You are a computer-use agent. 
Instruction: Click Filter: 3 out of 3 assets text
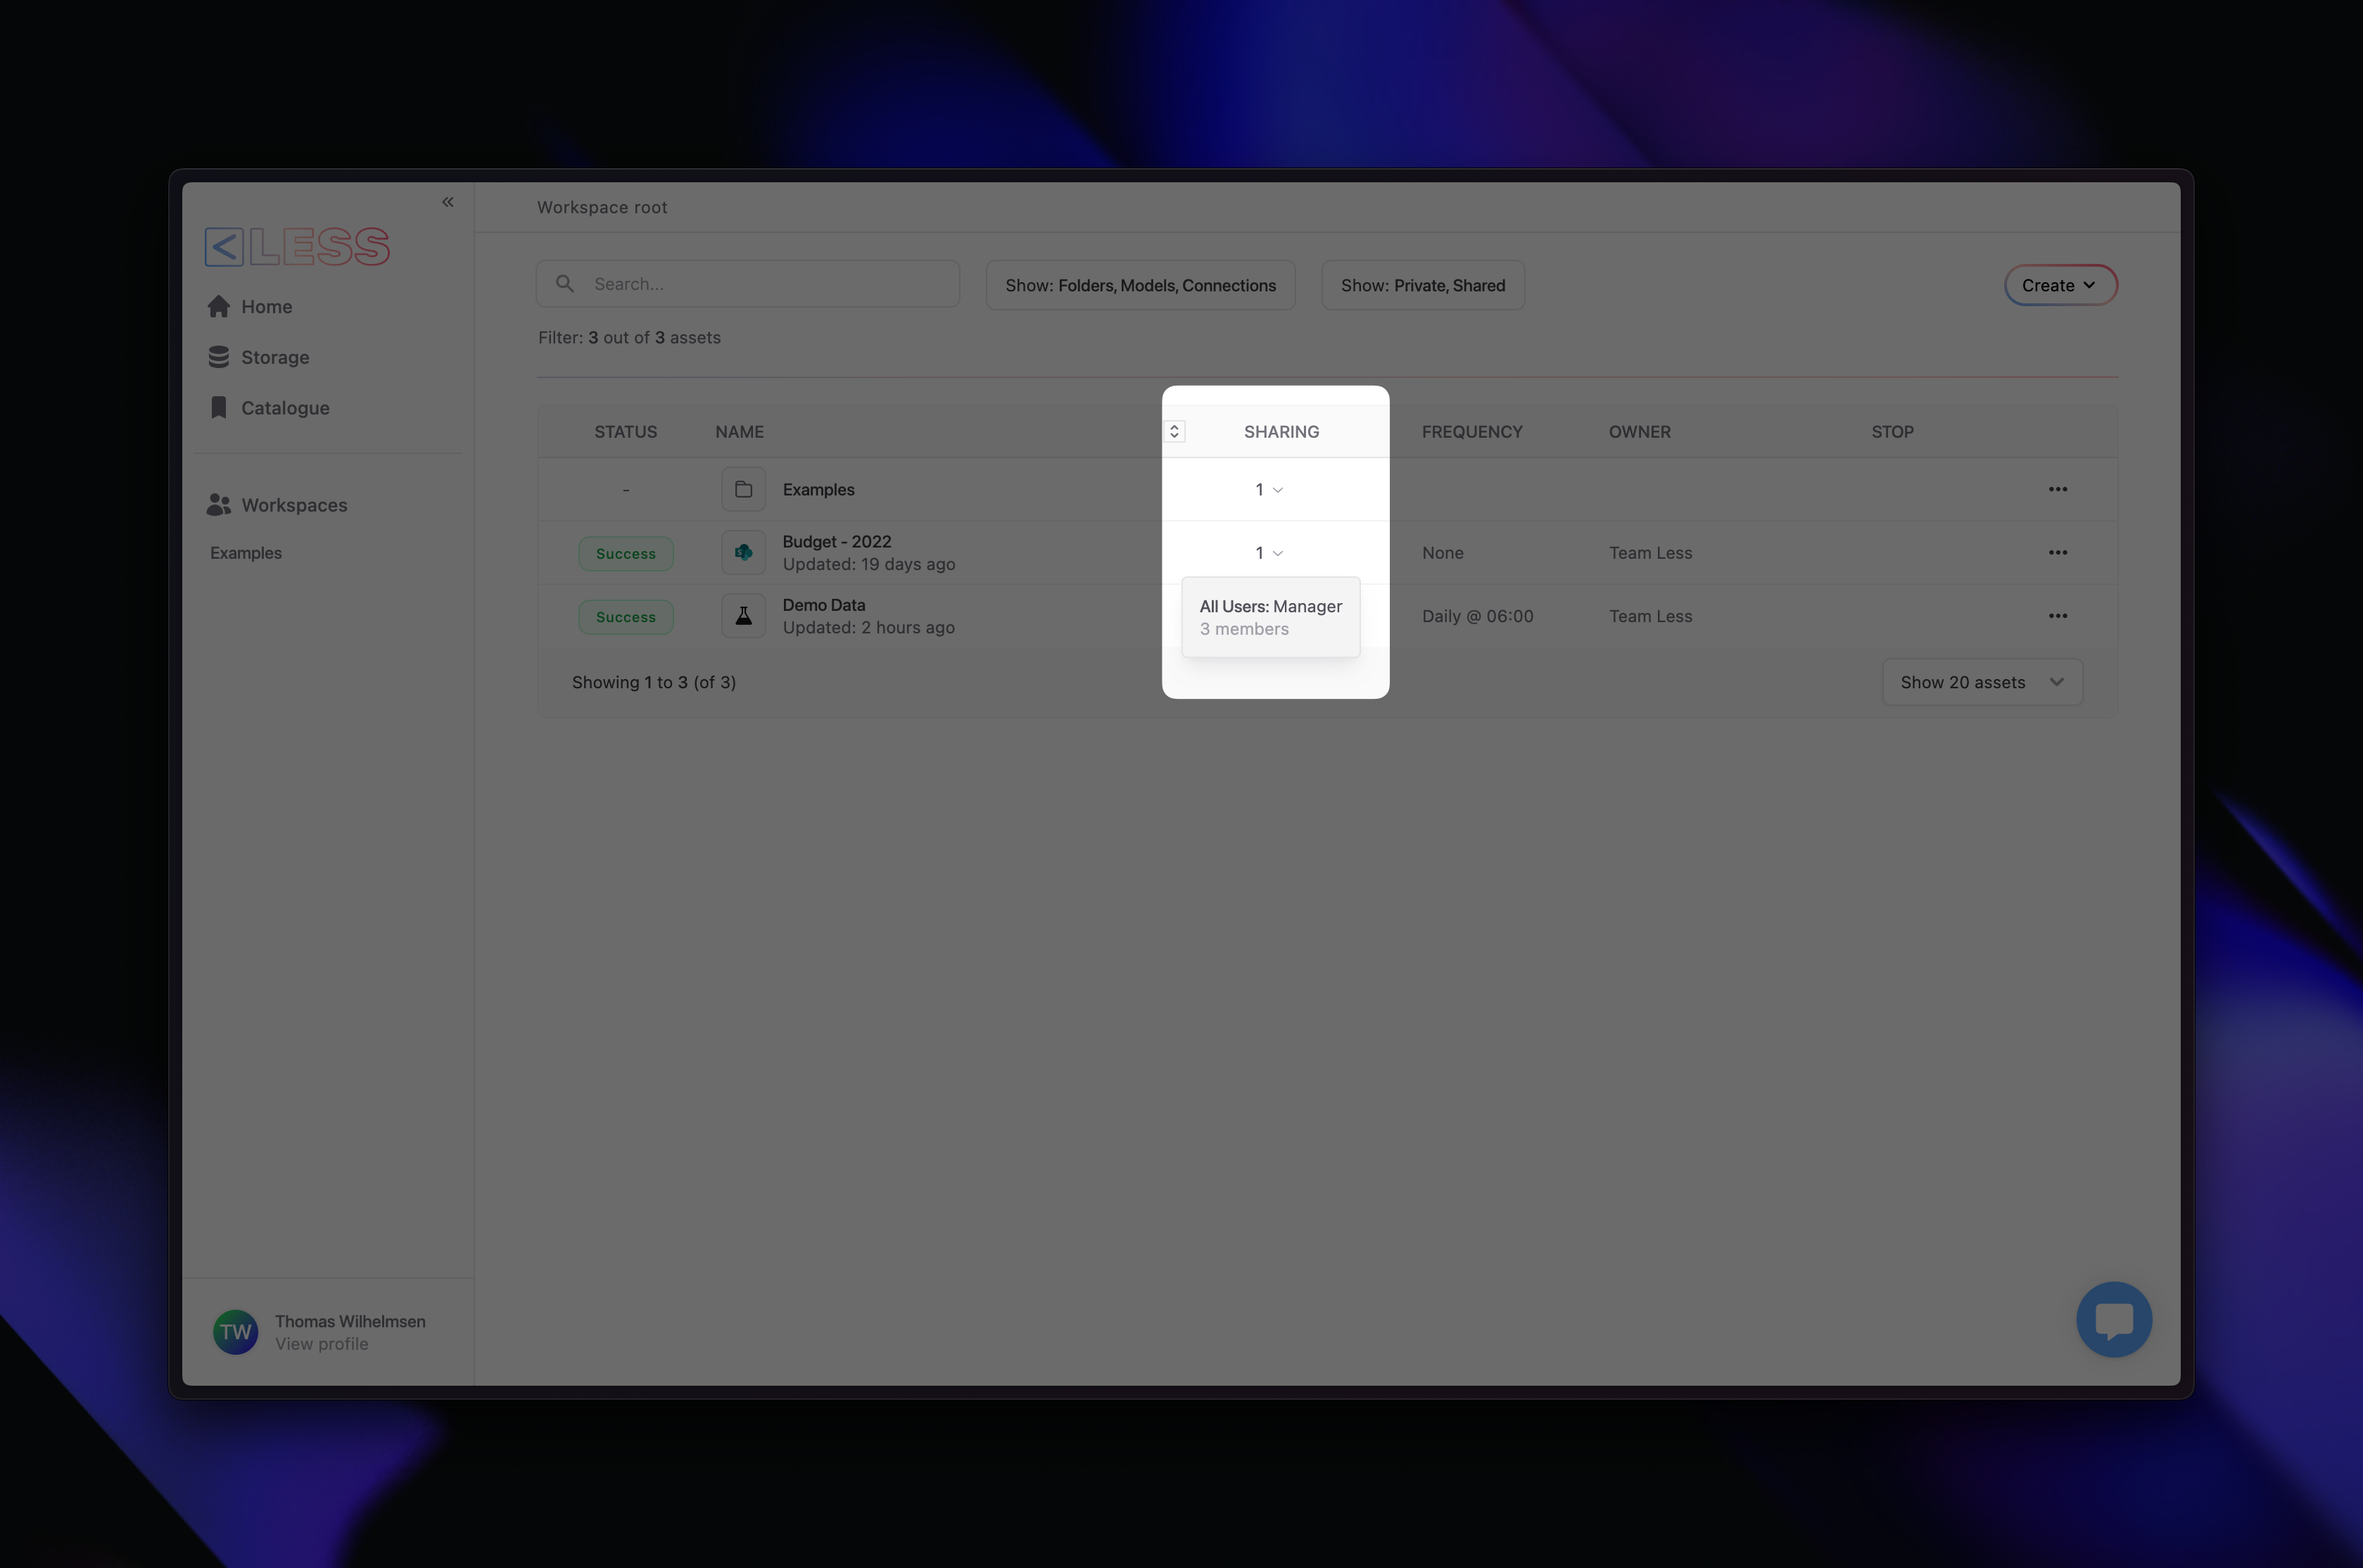(x=628, y=338)
